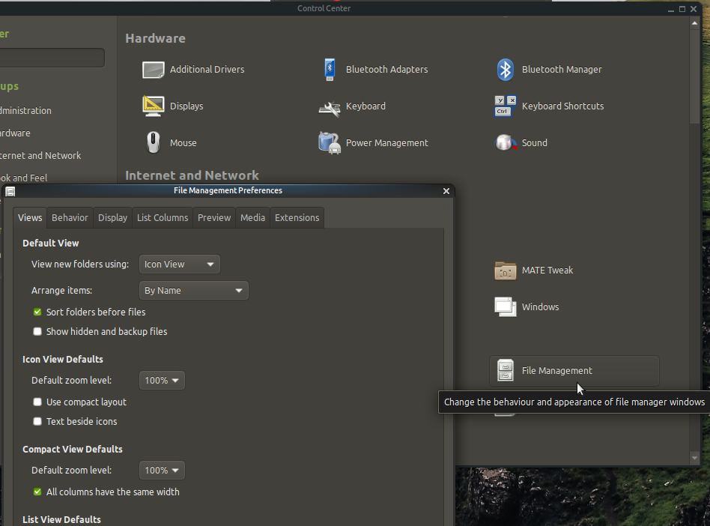Viewport: 710px width, 526px height.
Task: Open Keyboard Shortcuts icon
Action: point(506,106)
